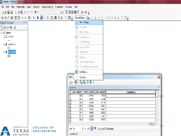This screenshot has width=181, height=136.
Task: Open the Find binoculars tool
Action: [56, 18]
